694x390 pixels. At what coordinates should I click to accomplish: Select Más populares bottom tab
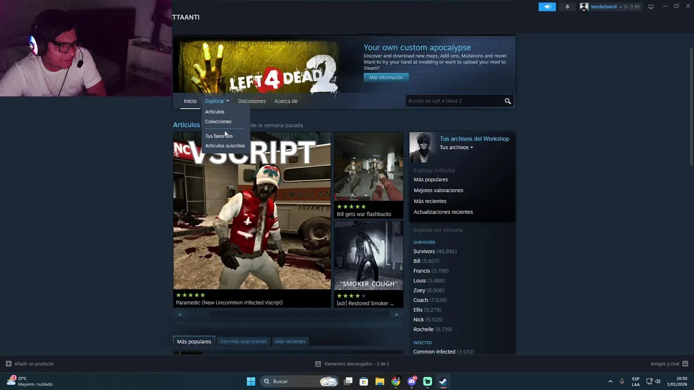coord(194,341)
